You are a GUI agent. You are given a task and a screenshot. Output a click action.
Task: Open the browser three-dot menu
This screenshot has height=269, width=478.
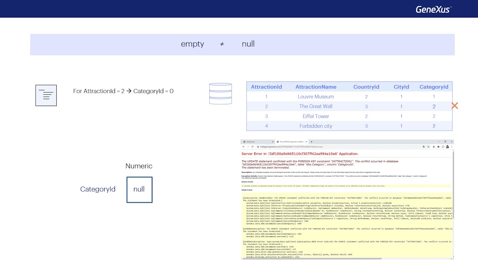pos(451,146)
